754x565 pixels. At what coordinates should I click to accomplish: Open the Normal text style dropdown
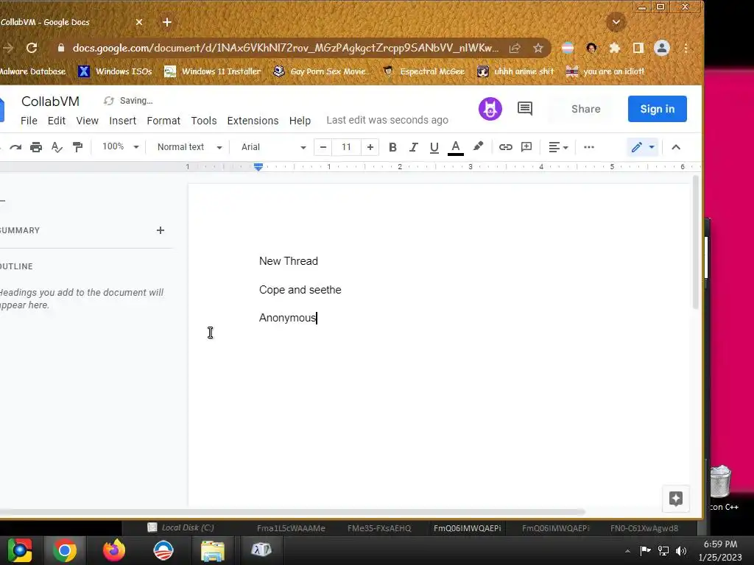(189, 147)
